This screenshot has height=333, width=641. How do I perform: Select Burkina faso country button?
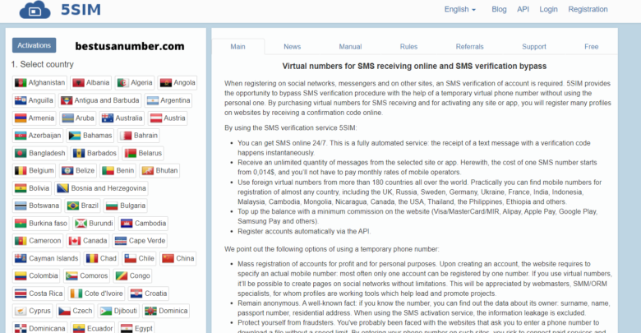click(x=40, y=224)
